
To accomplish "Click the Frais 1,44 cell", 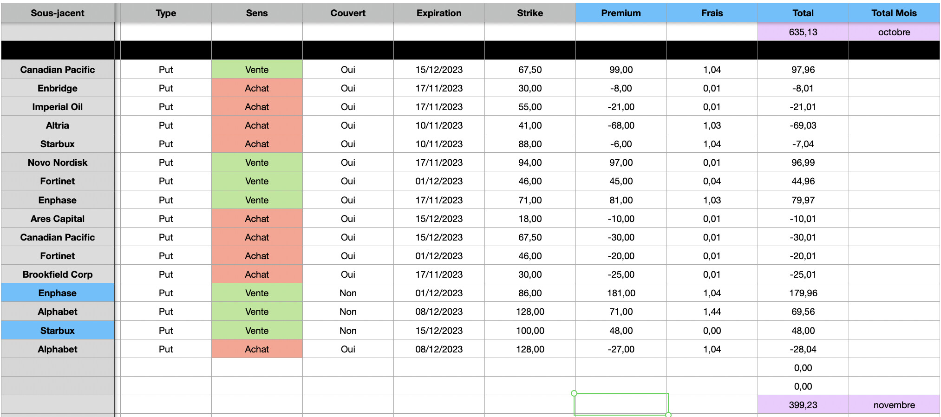I will pos(712,312).
